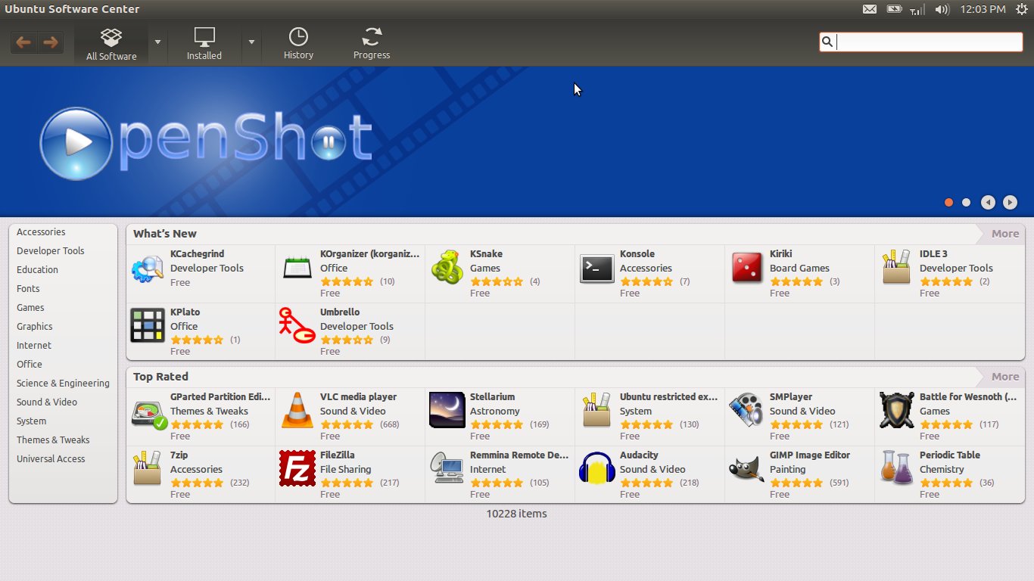Viewport: 1034px width, 581px height.
Task: Open the Internet category
Action: [34, 346]
